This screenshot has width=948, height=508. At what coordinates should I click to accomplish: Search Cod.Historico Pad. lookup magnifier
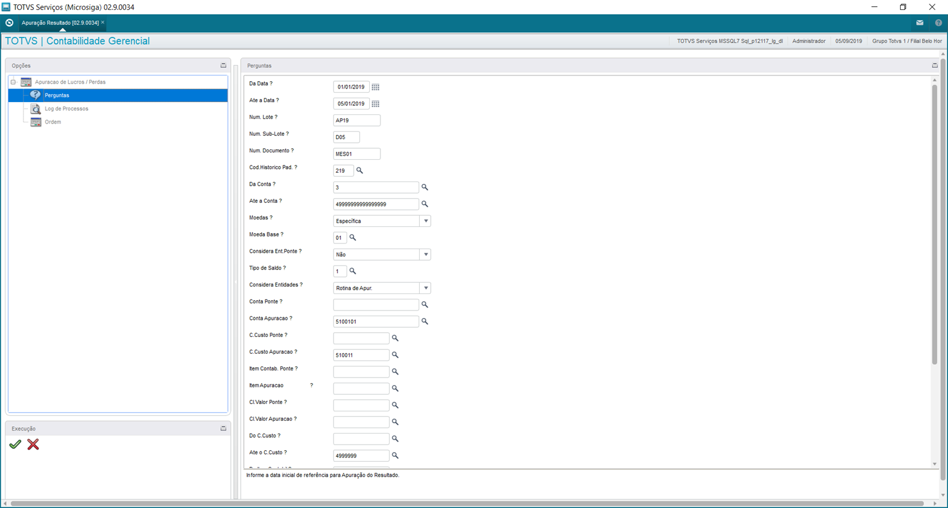pyautogui.click(x=360, y=170)
